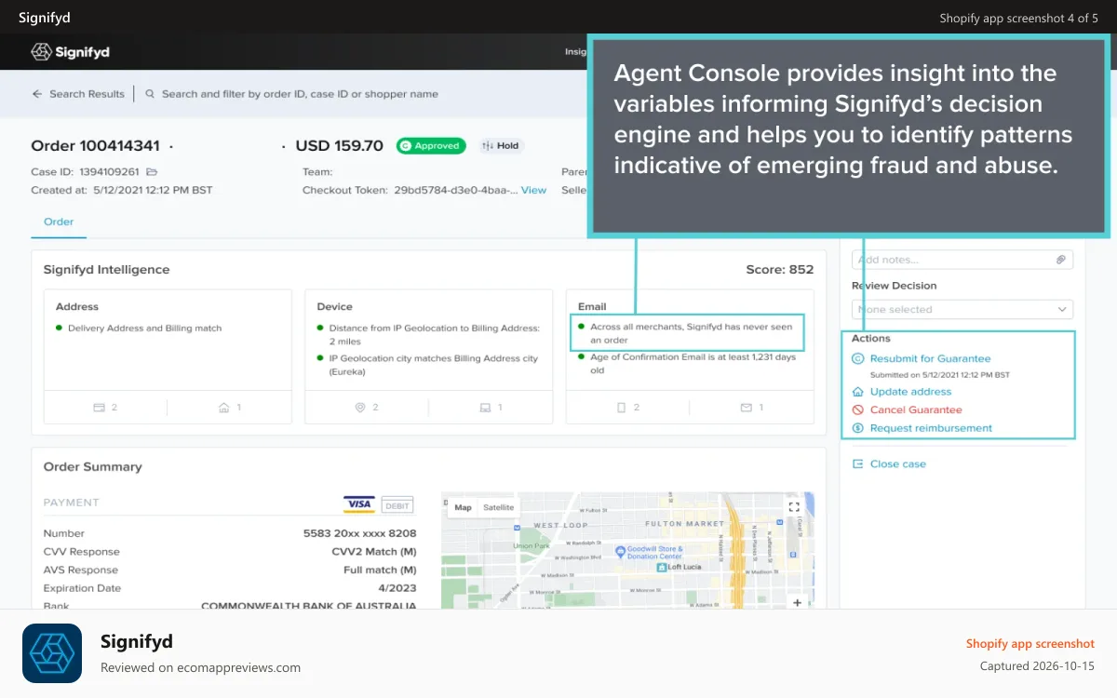Screen dimensions: 1117x698
Task: Click the Hold badge
Action: click(501, 146)
